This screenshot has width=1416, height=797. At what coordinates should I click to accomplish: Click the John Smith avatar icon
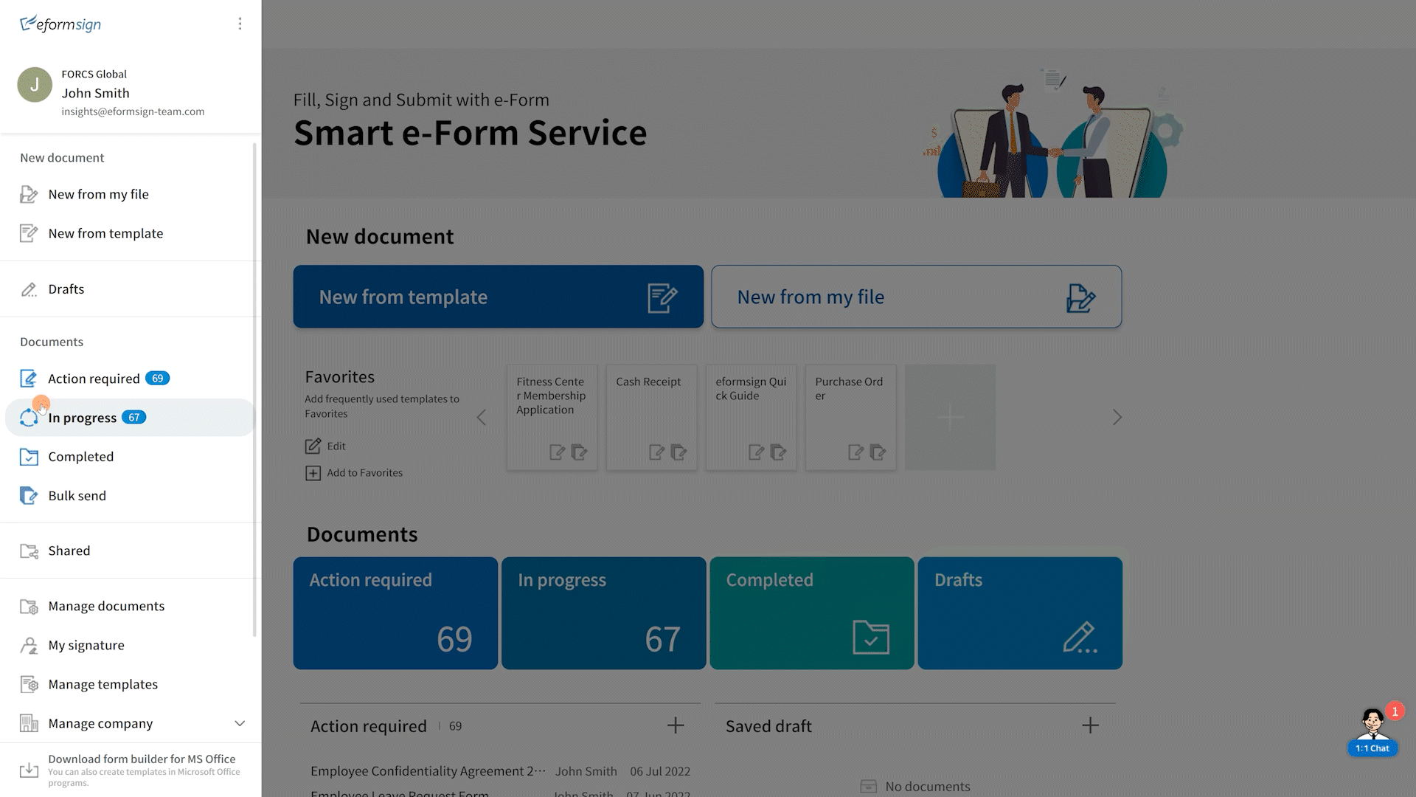pos(35,85)
